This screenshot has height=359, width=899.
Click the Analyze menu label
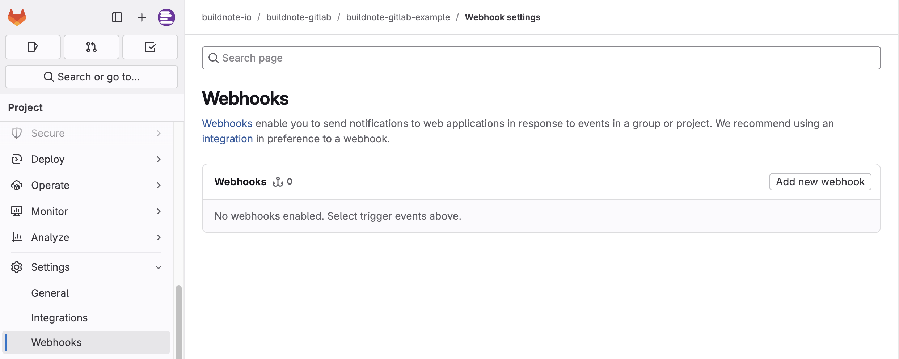point(50,237)
